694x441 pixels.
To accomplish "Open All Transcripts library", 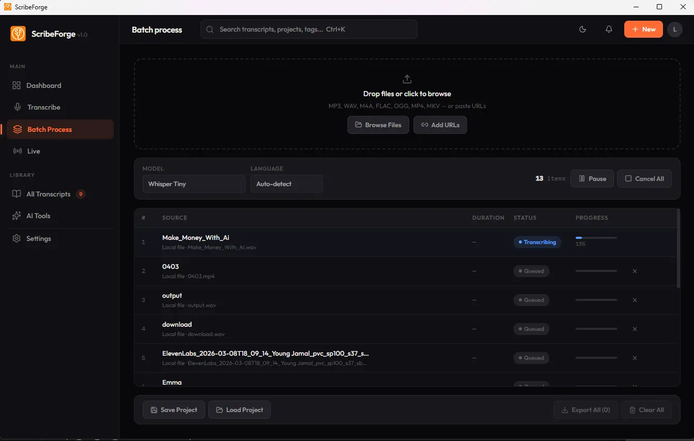I will [x=48, y=194].
